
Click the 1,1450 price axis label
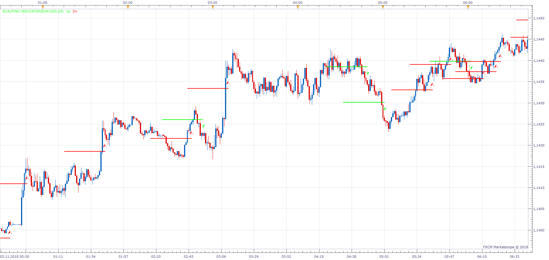pos(539,18)
